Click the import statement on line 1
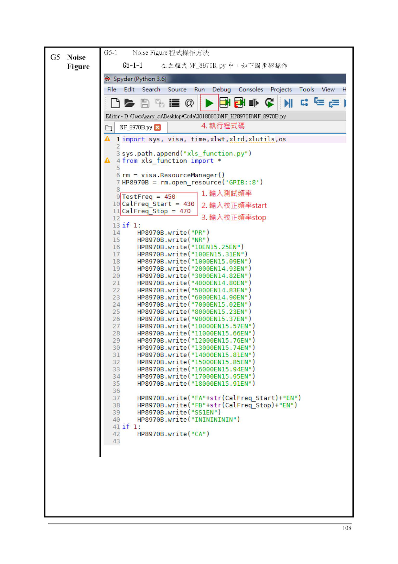 click(x=204, y=139)
